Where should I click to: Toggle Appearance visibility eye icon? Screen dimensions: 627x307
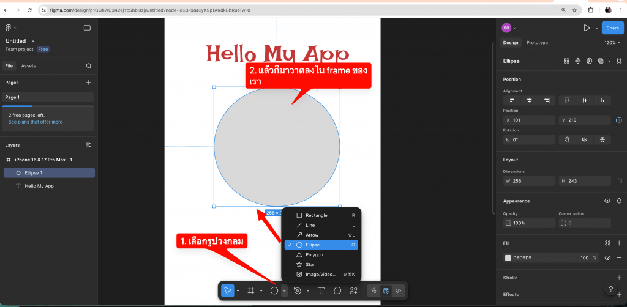(607, 201)
